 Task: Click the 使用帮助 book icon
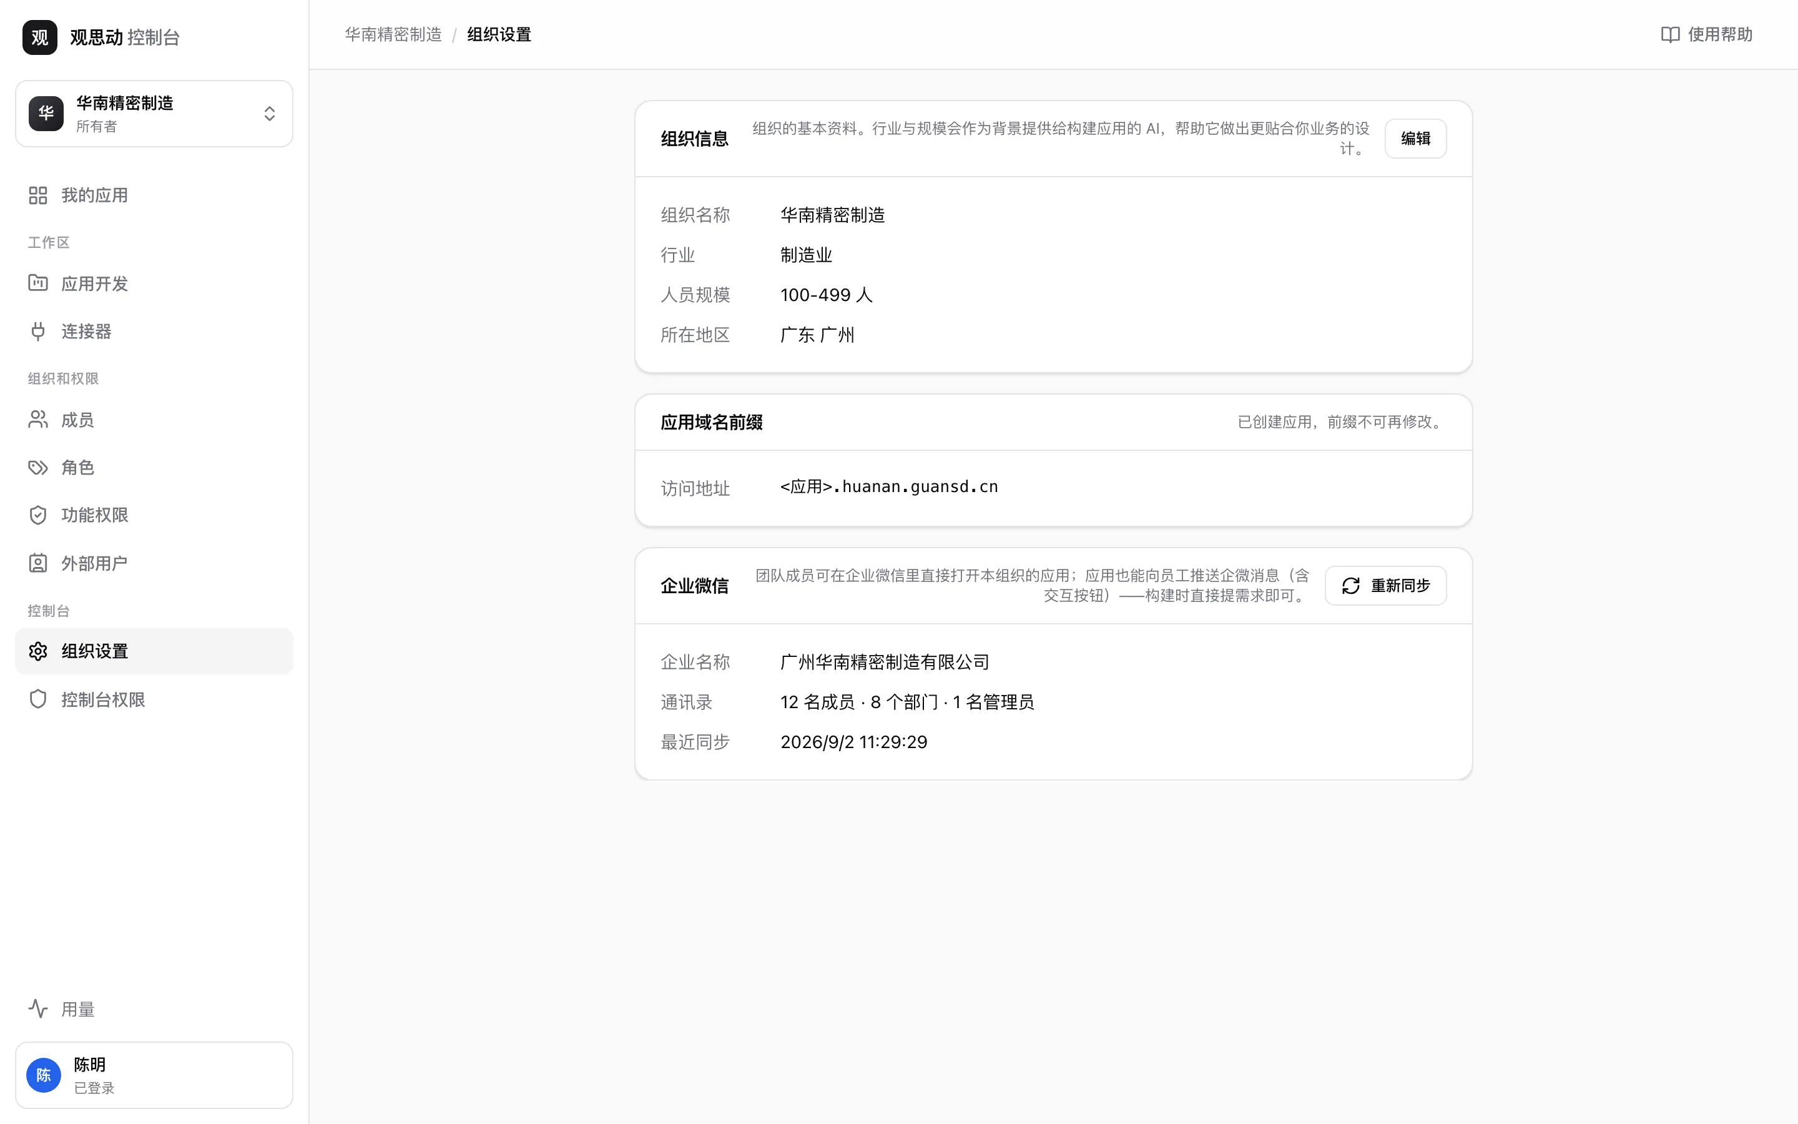coord(1670,34)
